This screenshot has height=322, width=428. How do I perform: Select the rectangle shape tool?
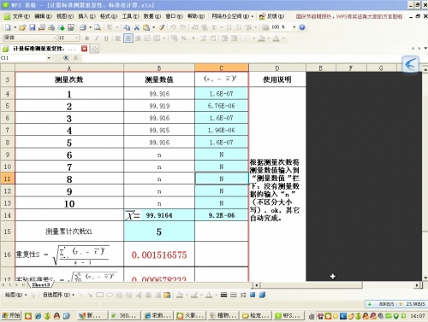pos(100,295)
